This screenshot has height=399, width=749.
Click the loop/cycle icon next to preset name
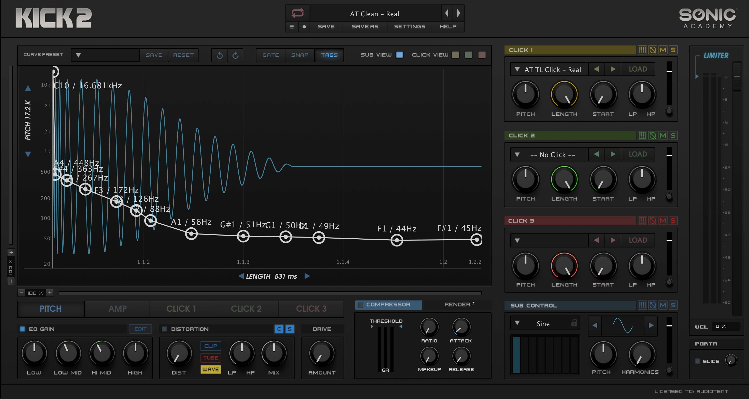coord(297,13)
